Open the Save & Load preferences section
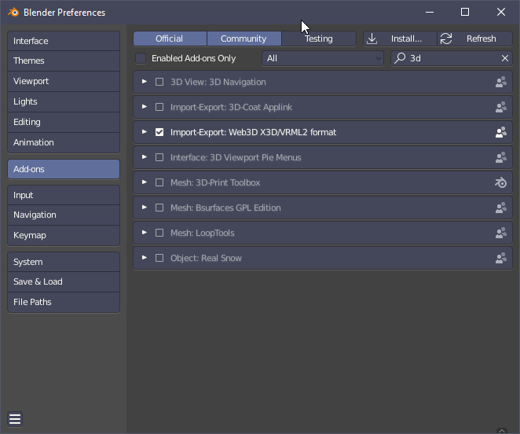The width and height of the screenshot is (520, 434). pos(64,281)
